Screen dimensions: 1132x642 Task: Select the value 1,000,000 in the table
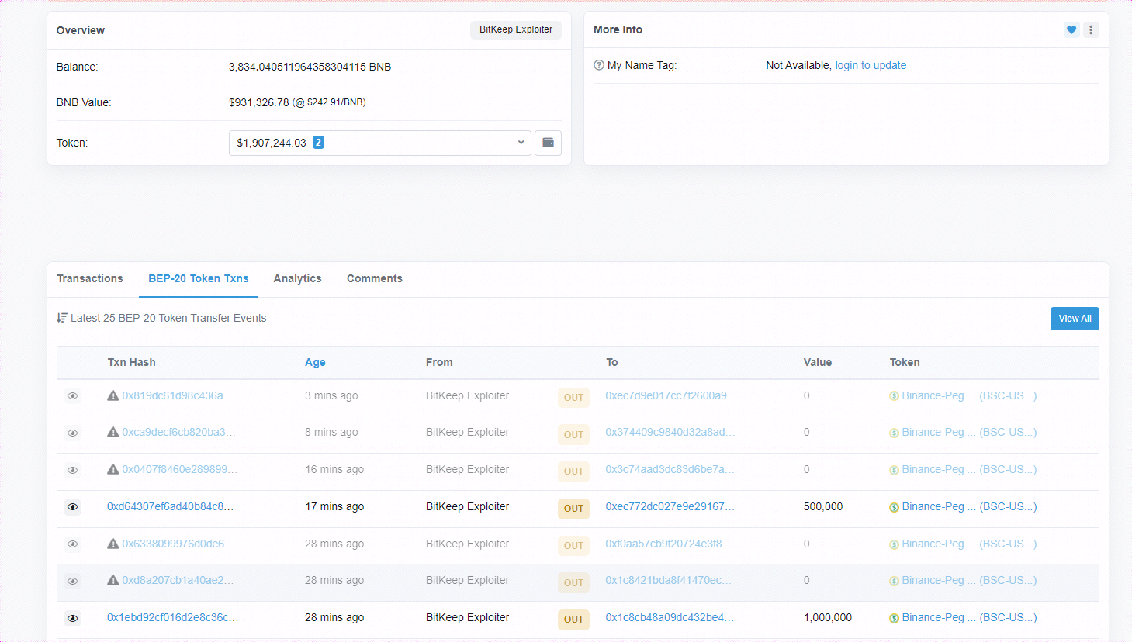pyautogui.click(x=828, y=617)
